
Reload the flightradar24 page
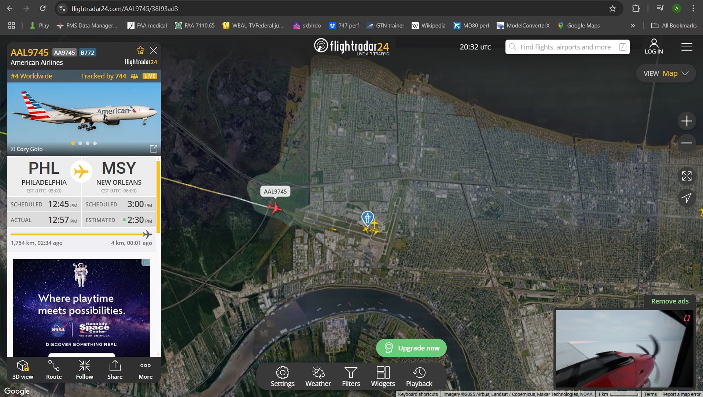[x=43, y=8]
